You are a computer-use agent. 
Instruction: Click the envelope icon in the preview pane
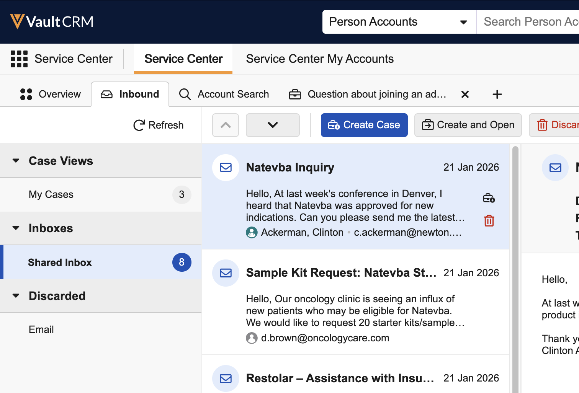point(555,168)
